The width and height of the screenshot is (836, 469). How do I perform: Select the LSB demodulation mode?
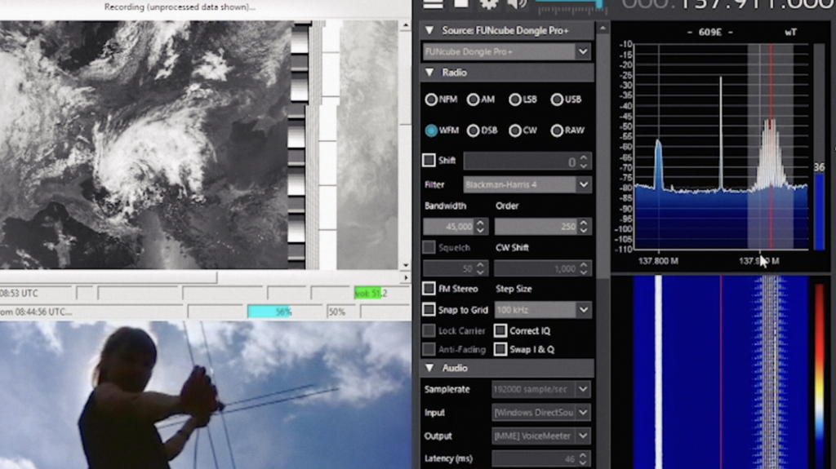coord(514,100)
